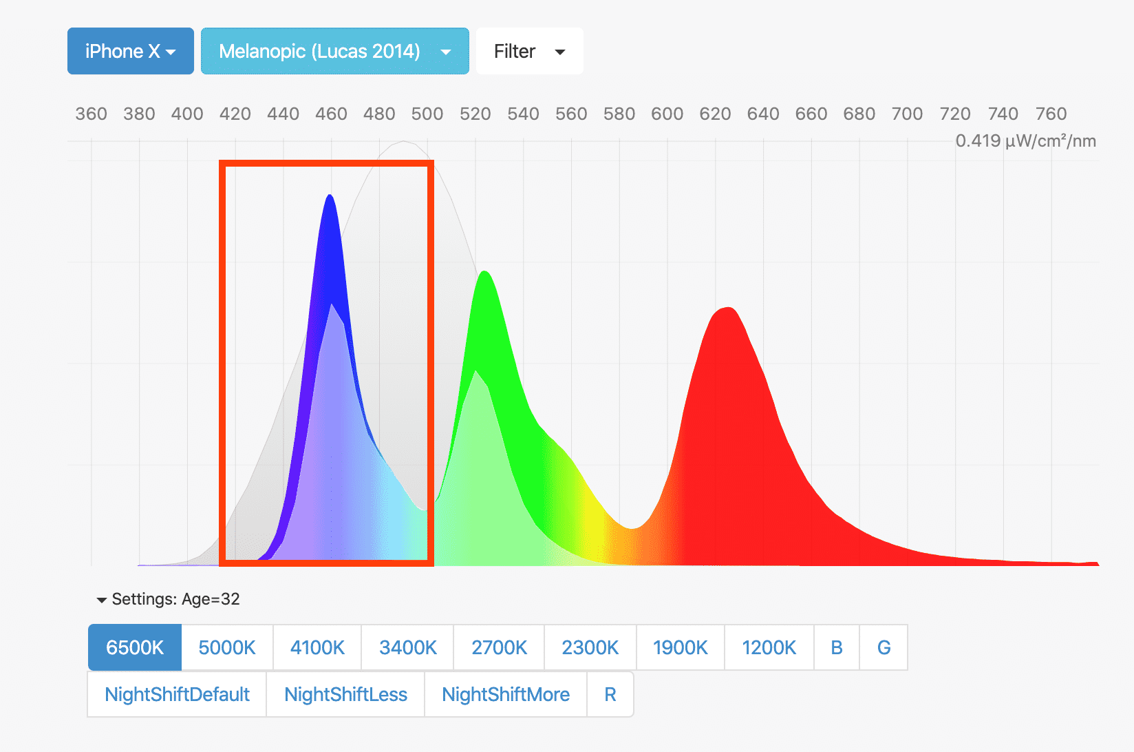The height and width of the screenshot is (752, 1134).
Task: Click the 540 wavelength axis label
Action: click(523, 114)
